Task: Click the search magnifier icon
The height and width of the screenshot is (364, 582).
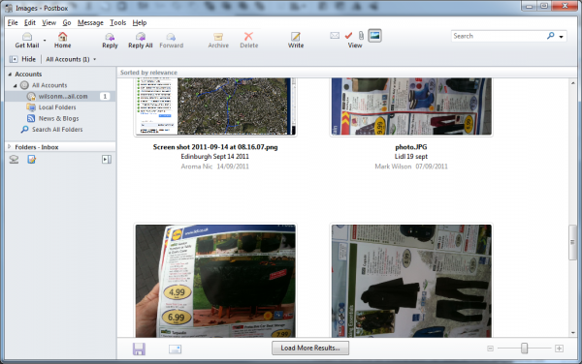Action: coord(550,36)
